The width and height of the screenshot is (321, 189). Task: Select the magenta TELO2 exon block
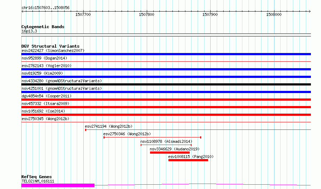[58, 185]
